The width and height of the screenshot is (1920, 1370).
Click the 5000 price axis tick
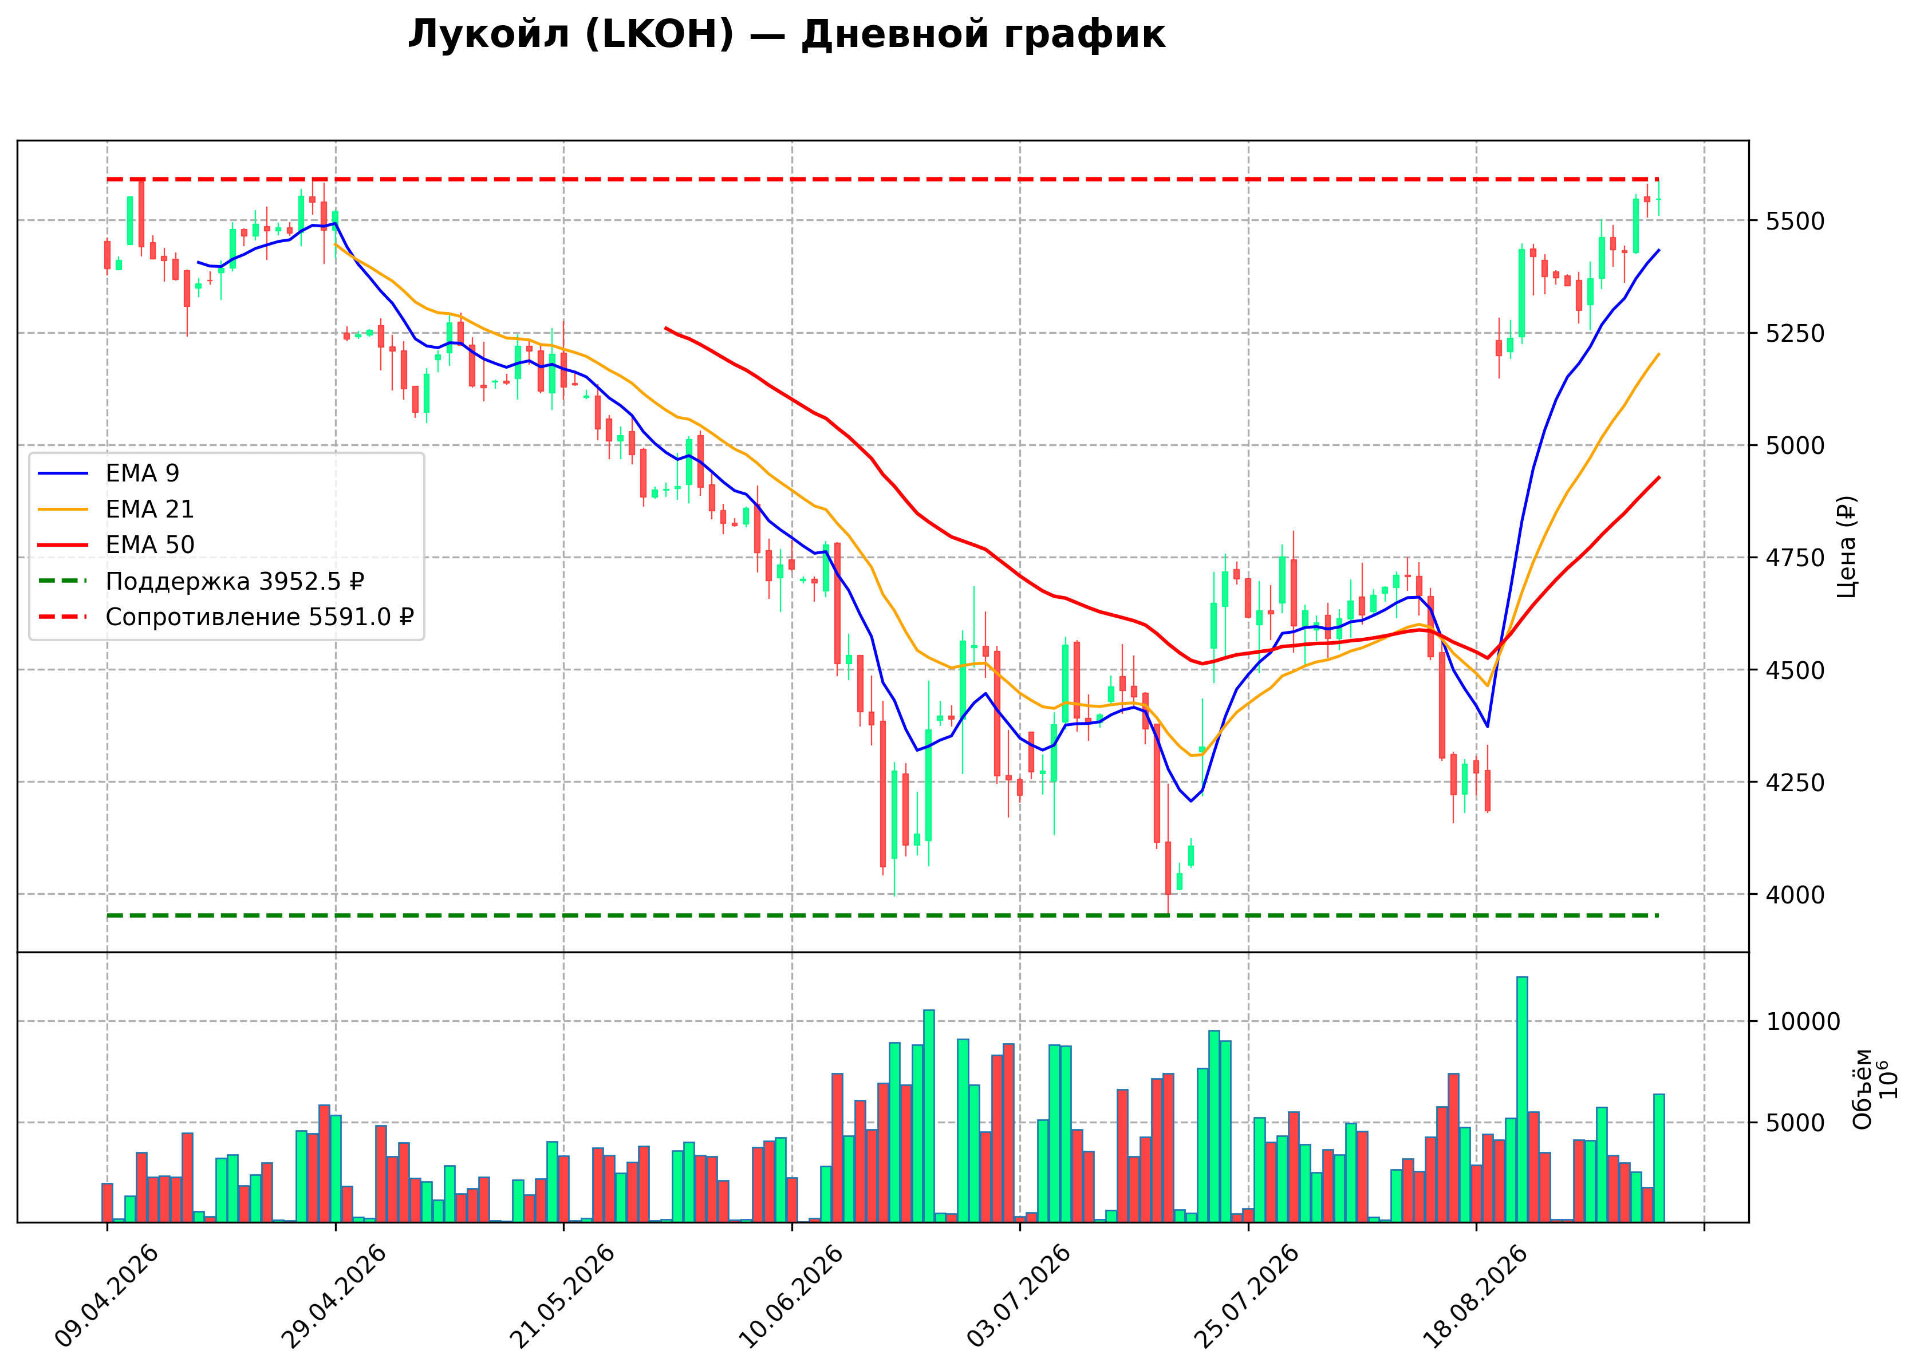pos(1795,445)
